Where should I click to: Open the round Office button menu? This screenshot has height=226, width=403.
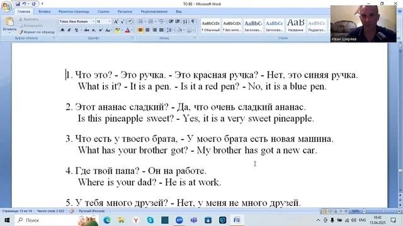[x=6, y=6]
